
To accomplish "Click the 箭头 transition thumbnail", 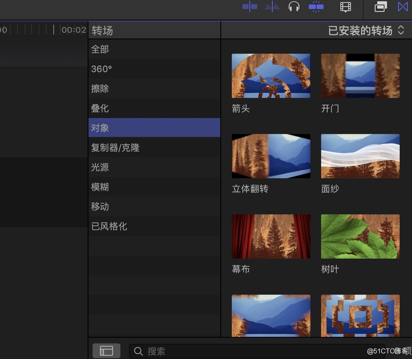I will pos(271,76).
